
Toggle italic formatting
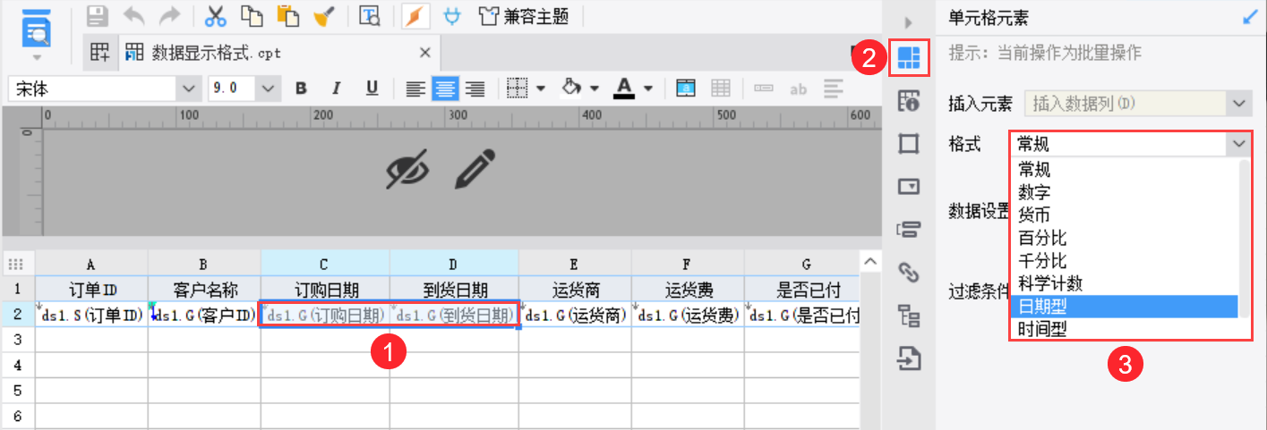pyautogui.click(x=337, y=89)
